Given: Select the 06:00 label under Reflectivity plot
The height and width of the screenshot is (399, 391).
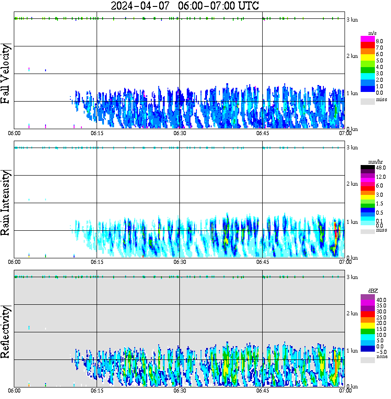Looking at the screenshot, I should tap(14, 390).
